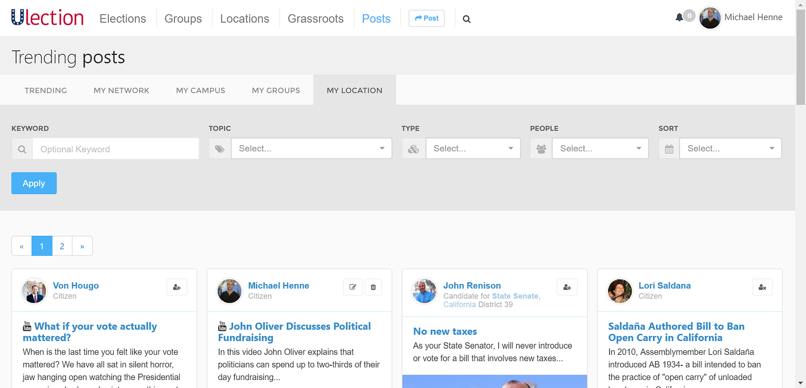The height and width of the screenshot is (388, 806).
Task: Edit Michael Henne's post
Action: click(353, 287)
